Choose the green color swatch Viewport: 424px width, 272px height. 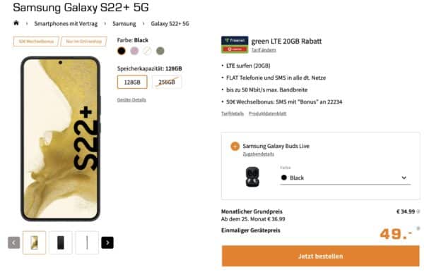coord(160,51)
